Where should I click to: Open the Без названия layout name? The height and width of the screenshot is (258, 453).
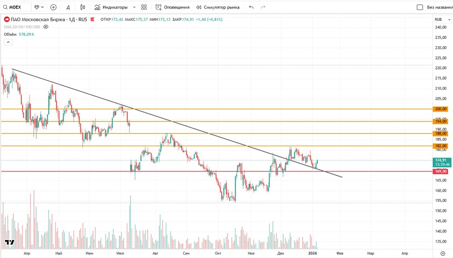coord(440,7)
